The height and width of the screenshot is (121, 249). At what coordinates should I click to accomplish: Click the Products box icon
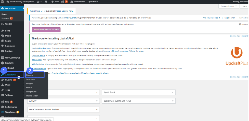click(x=2, y=63)
